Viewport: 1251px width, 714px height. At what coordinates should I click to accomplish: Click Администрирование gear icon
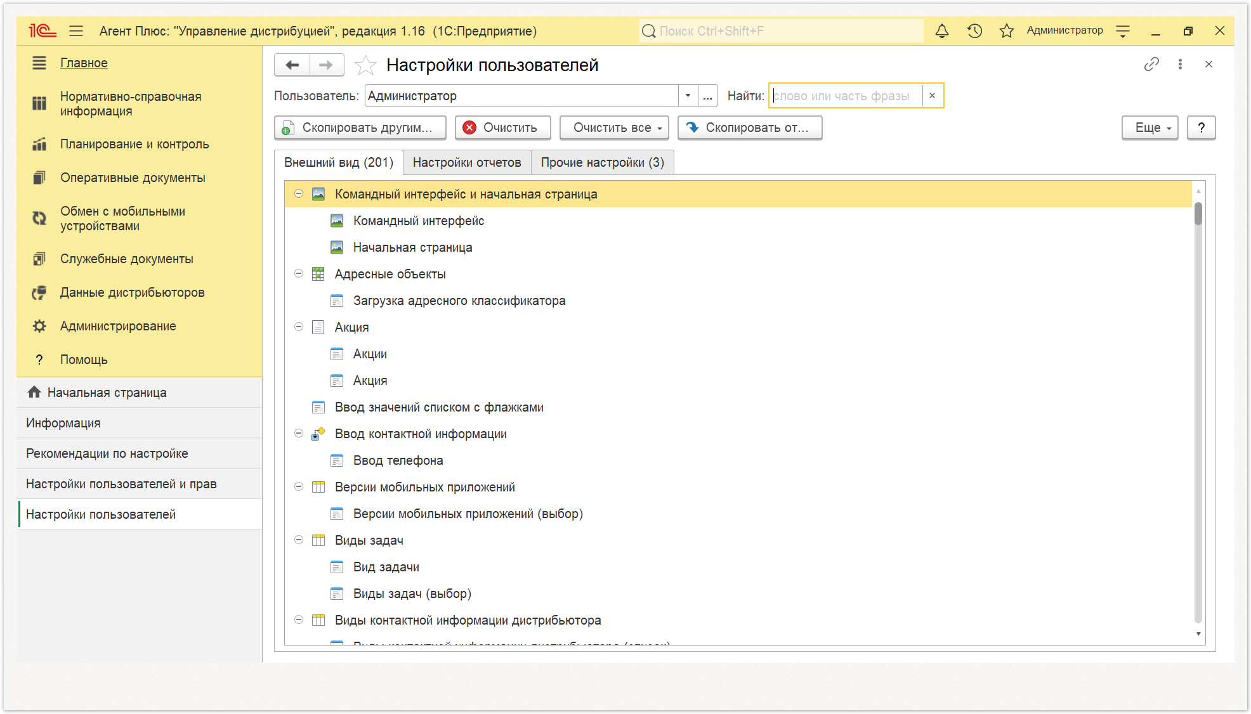[x=39, y=326]
